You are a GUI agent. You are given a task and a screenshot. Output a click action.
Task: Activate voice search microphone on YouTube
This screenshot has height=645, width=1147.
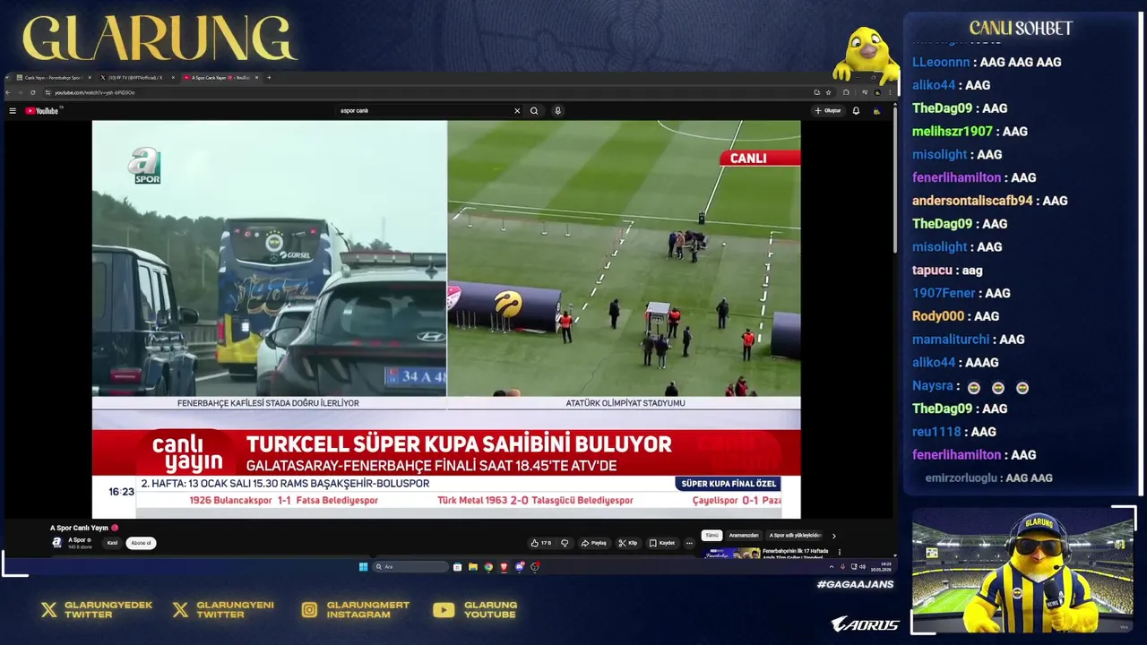tap(557, 111)
